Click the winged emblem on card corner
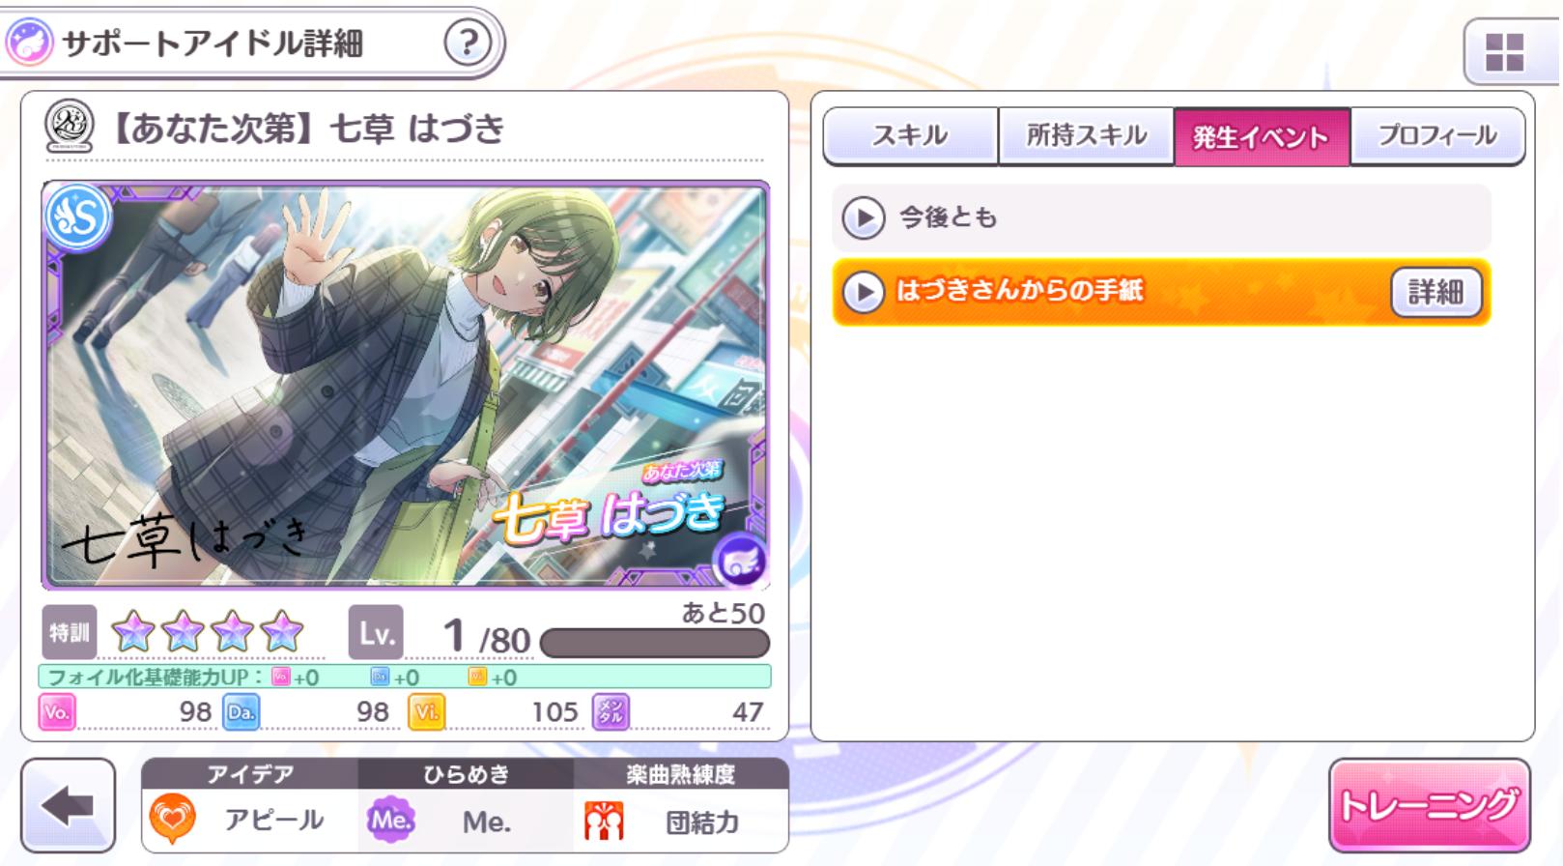This screenshot has height=866, width=1563. 741,560
